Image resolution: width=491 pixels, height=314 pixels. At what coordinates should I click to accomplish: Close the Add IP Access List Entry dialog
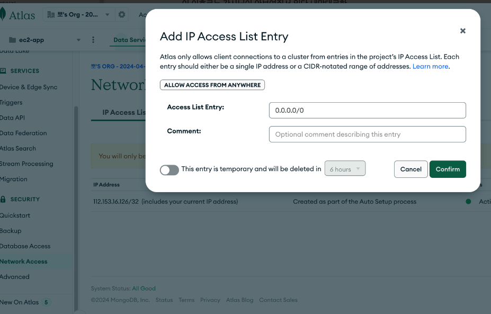(x=462, y=31)
